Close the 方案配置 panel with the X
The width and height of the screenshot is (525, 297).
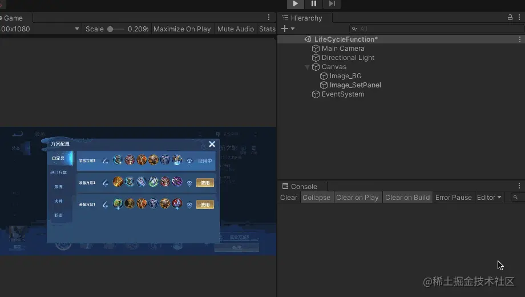(212, 144)
